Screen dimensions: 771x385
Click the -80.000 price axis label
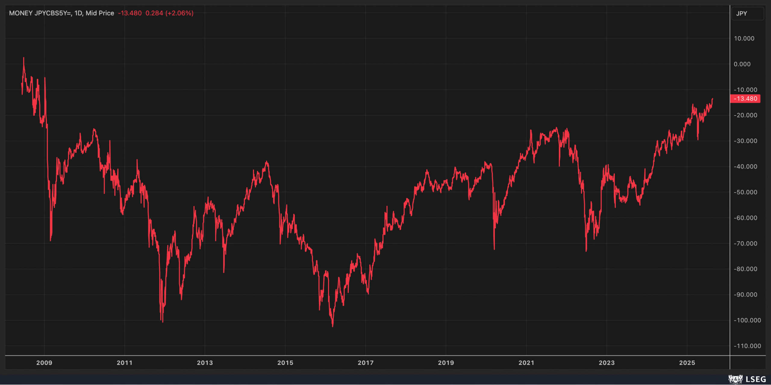pos(745,269)
